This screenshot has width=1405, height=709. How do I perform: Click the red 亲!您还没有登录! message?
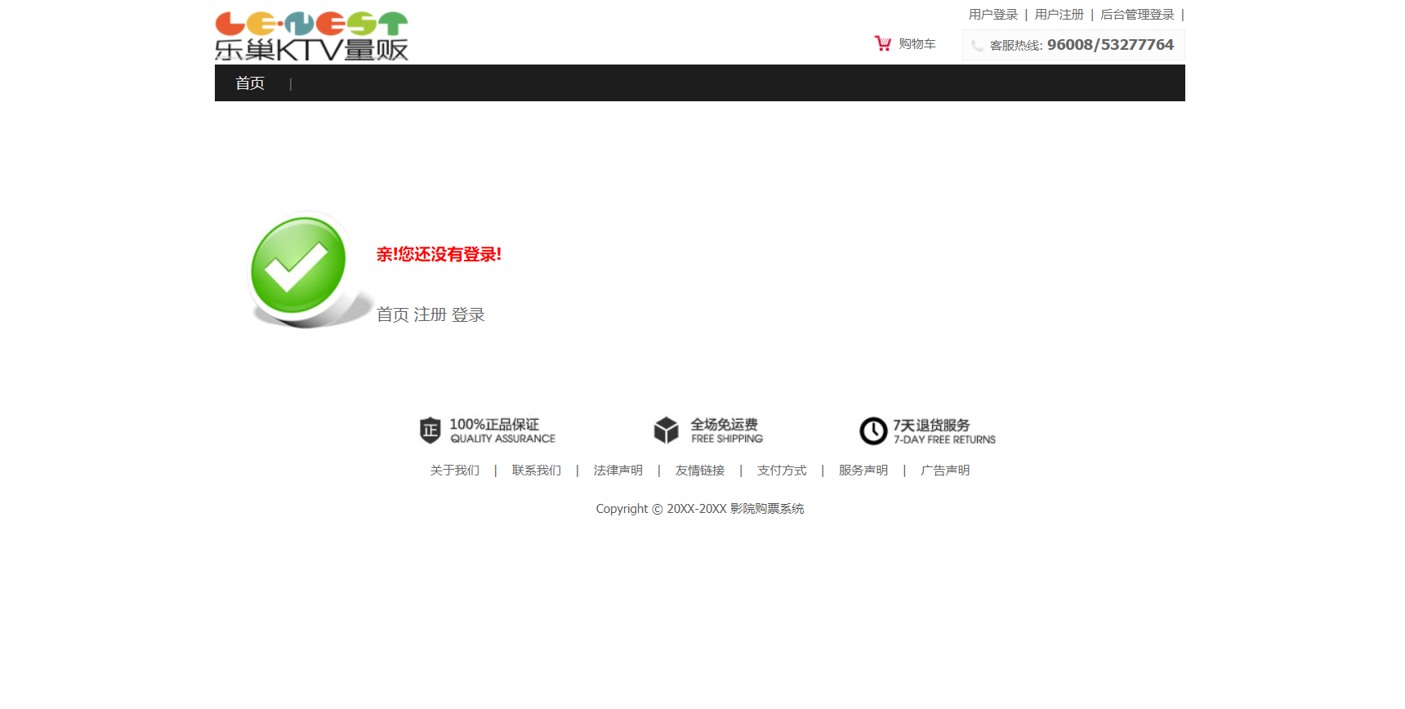point(439,254)
